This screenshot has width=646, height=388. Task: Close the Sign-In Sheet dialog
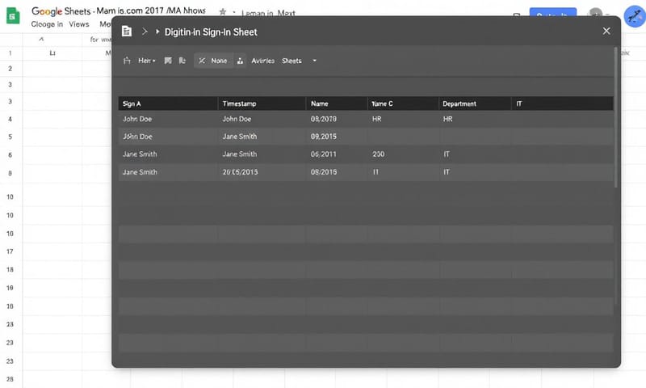pos(606,31)
